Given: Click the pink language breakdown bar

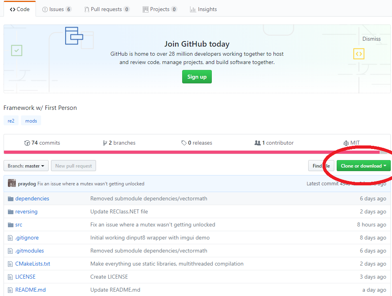Looking at the screenshot, I should (x=192, y=152).
